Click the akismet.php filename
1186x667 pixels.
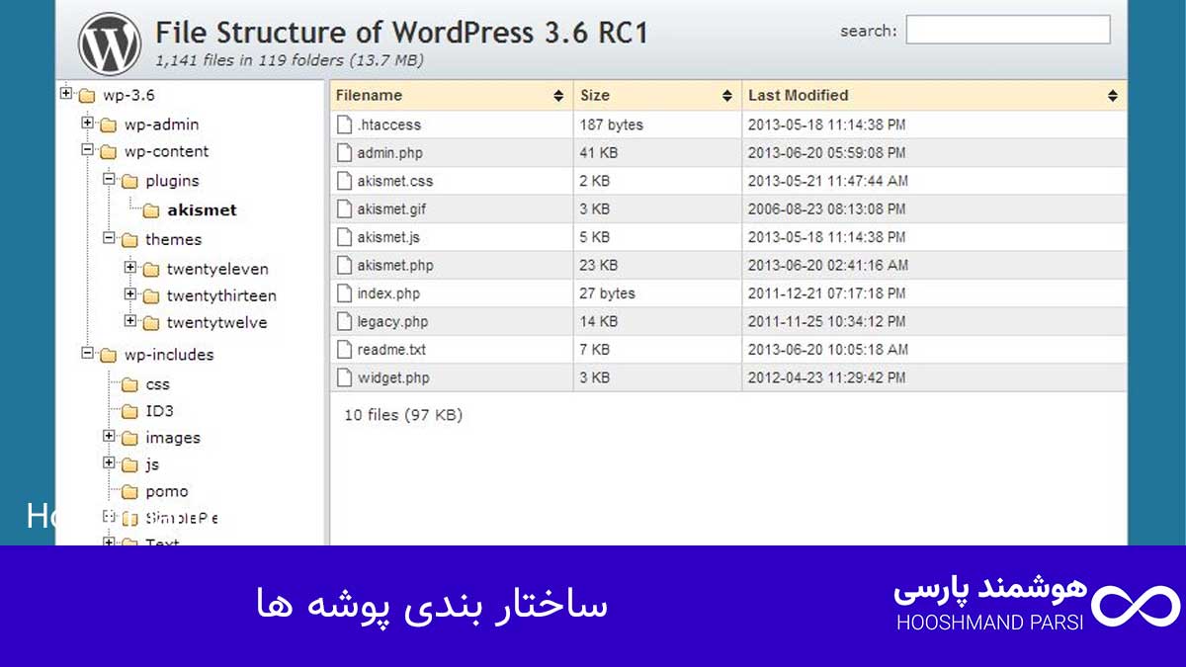[x=395, y=265]
